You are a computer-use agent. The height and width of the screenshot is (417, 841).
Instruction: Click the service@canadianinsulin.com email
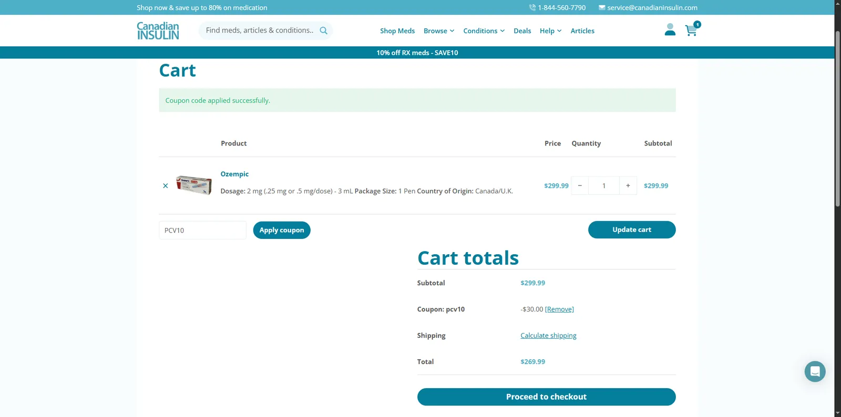652,7
